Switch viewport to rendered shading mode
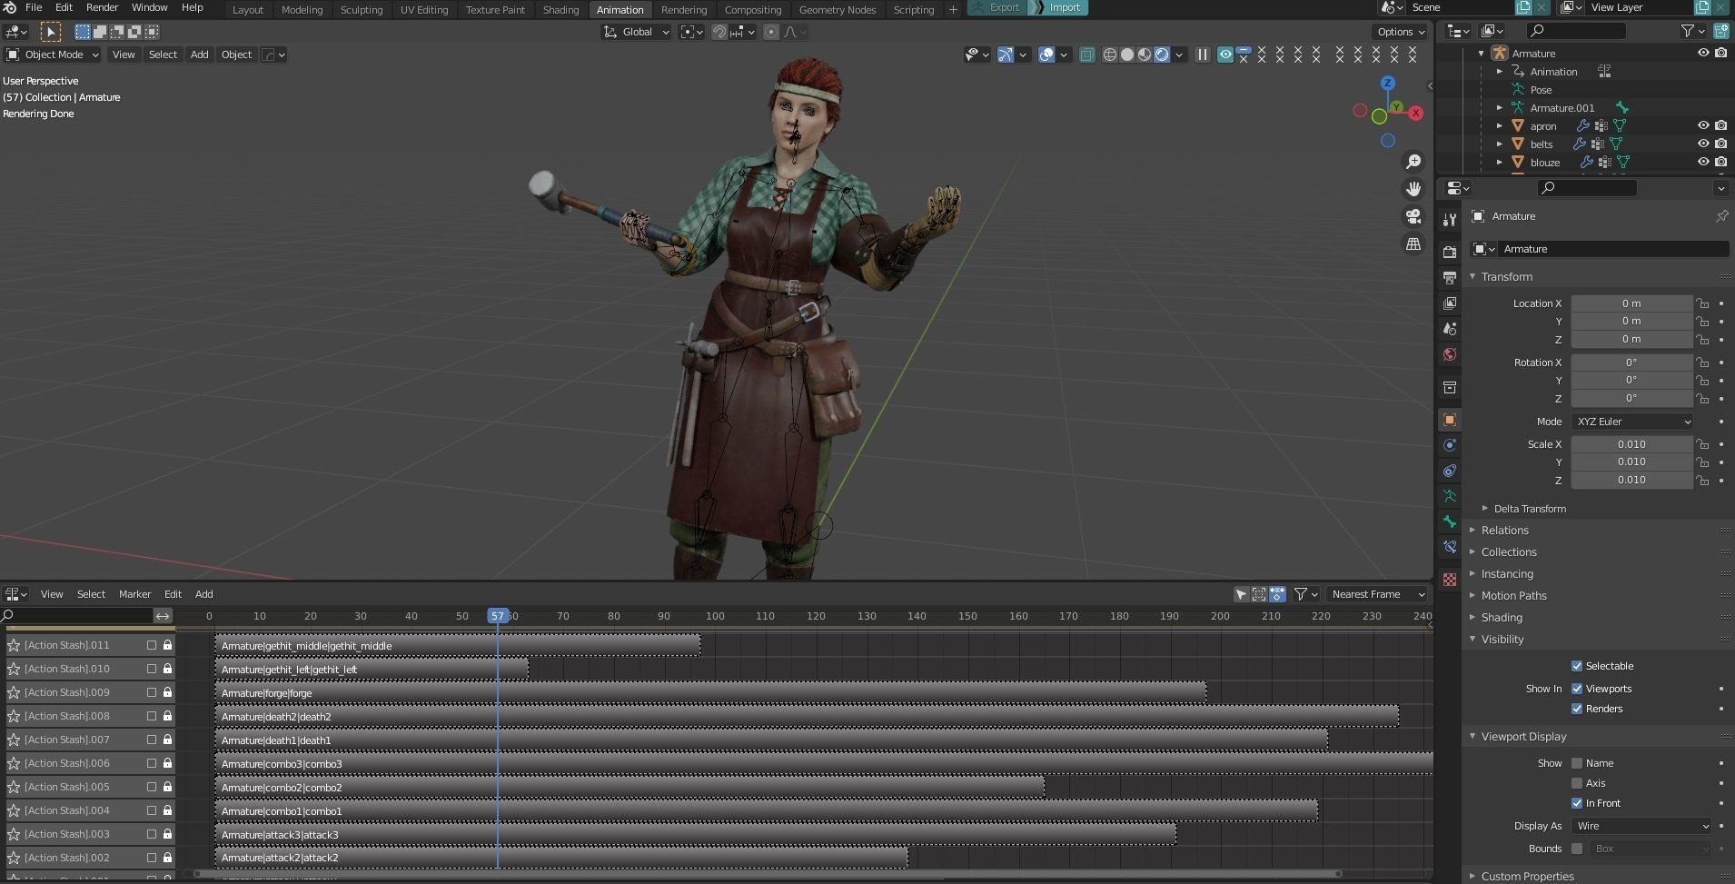This screenshot has height=884, width=1735. click(1161, 55)
